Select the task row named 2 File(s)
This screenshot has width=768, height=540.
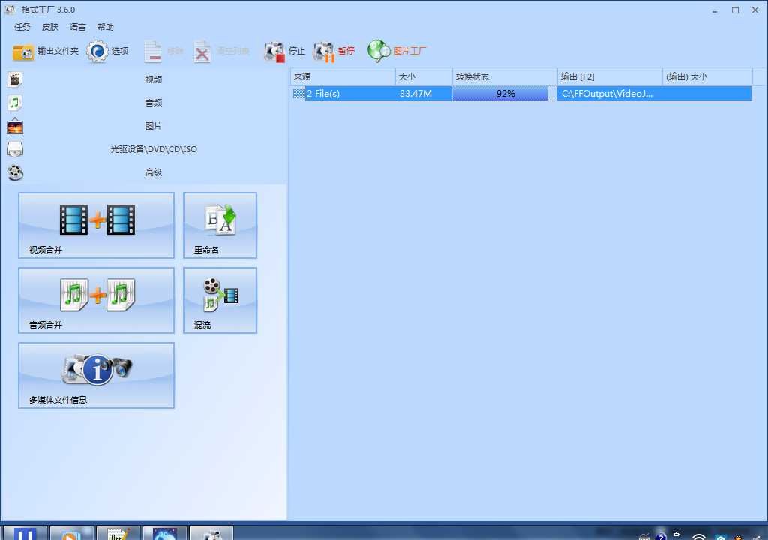point(522,94)
